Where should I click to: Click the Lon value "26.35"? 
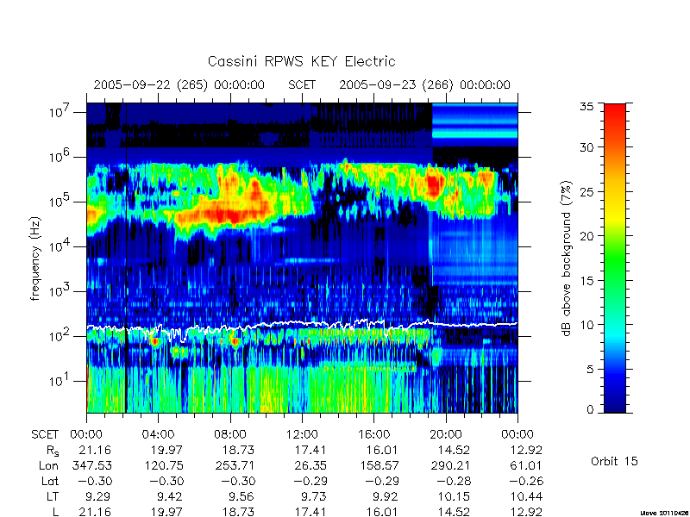click(x=311, y=465)
